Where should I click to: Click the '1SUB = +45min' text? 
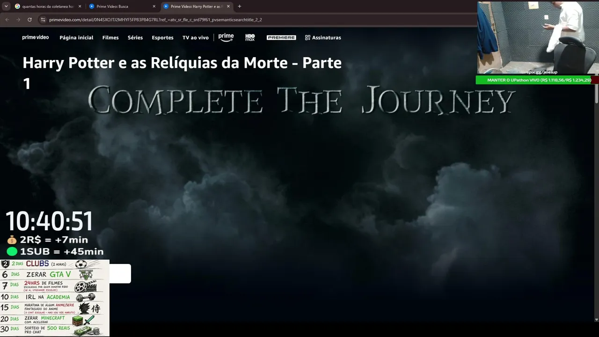coord(62,251)
